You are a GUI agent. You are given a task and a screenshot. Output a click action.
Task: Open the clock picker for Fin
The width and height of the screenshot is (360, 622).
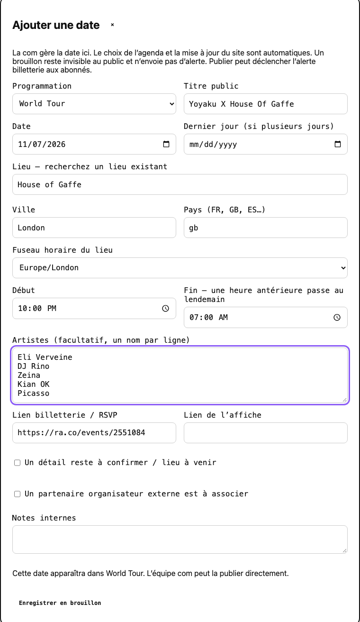click(x=337, y=318)
